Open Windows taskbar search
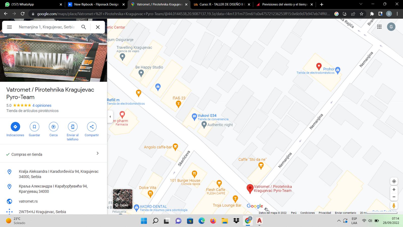The width and height of the screenshot is (403, 227). coord(155,221)
